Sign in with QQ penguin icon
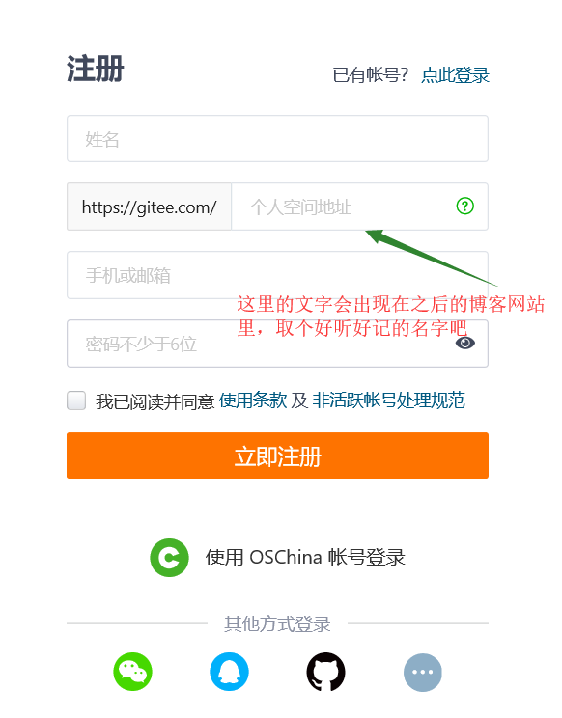This screenshot has width=562, height=718. tap(230, 672)
